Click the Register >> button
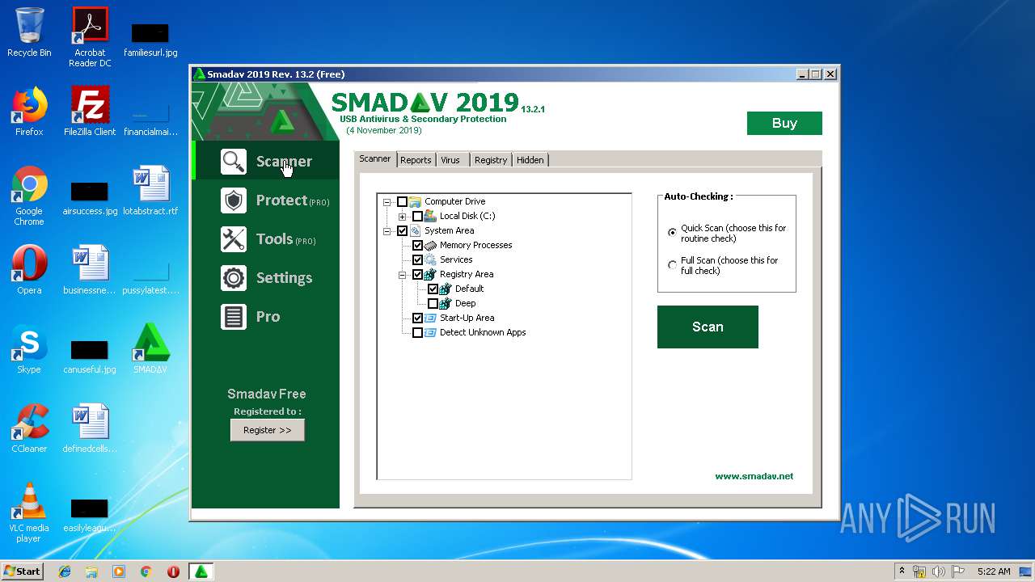This screenshot has width=1035, height=582. click(x=268, y=430)
